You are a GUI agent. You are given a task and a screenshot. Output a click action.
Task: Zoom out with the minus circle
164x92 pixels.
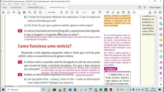coord(72,12)
